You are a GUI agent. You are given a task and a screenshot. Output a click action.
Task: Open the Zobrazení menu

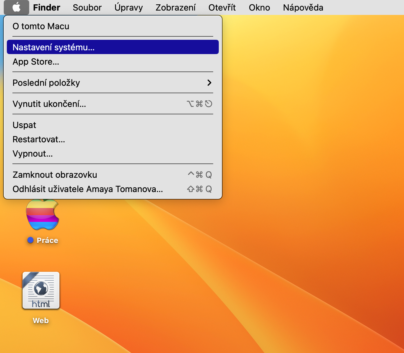click(x=176, y=7)
